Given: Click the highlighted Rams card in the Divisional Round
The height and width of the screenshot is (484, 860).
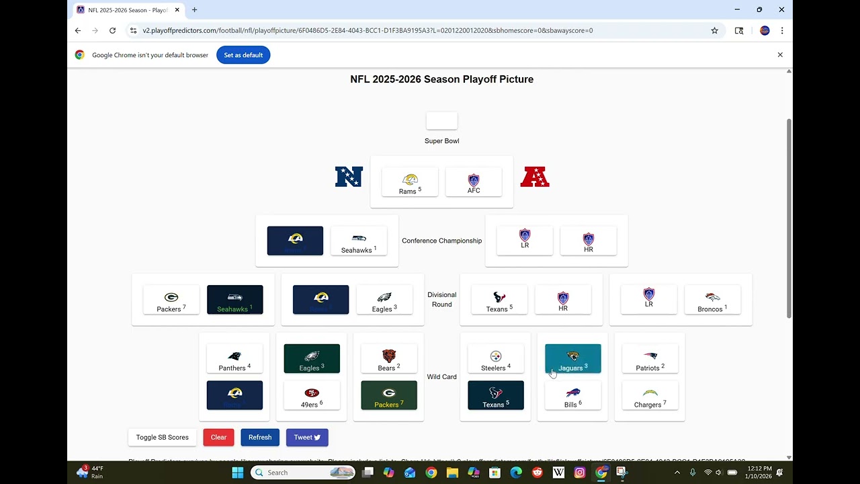Looking at the screenshot, I should click(x=320, y=300).
